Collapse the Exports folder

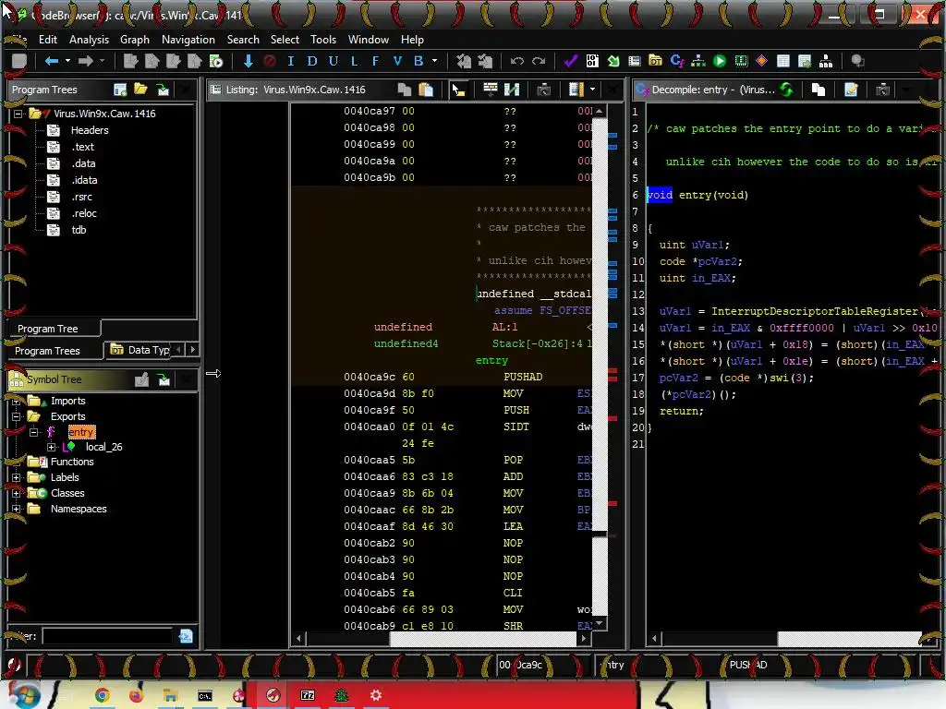[17, 416]
